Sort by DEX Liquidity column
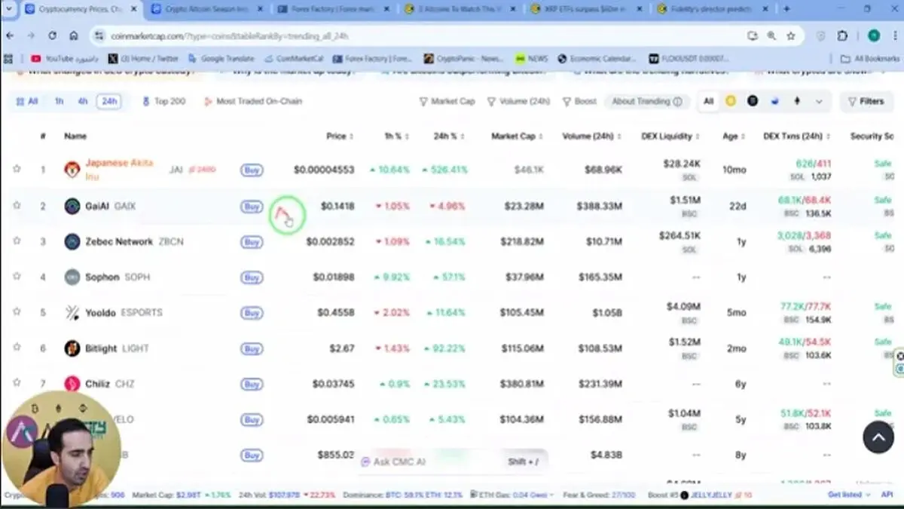This screenshot has height=509, width=904. pyautogui.click(x=670, y=136)
